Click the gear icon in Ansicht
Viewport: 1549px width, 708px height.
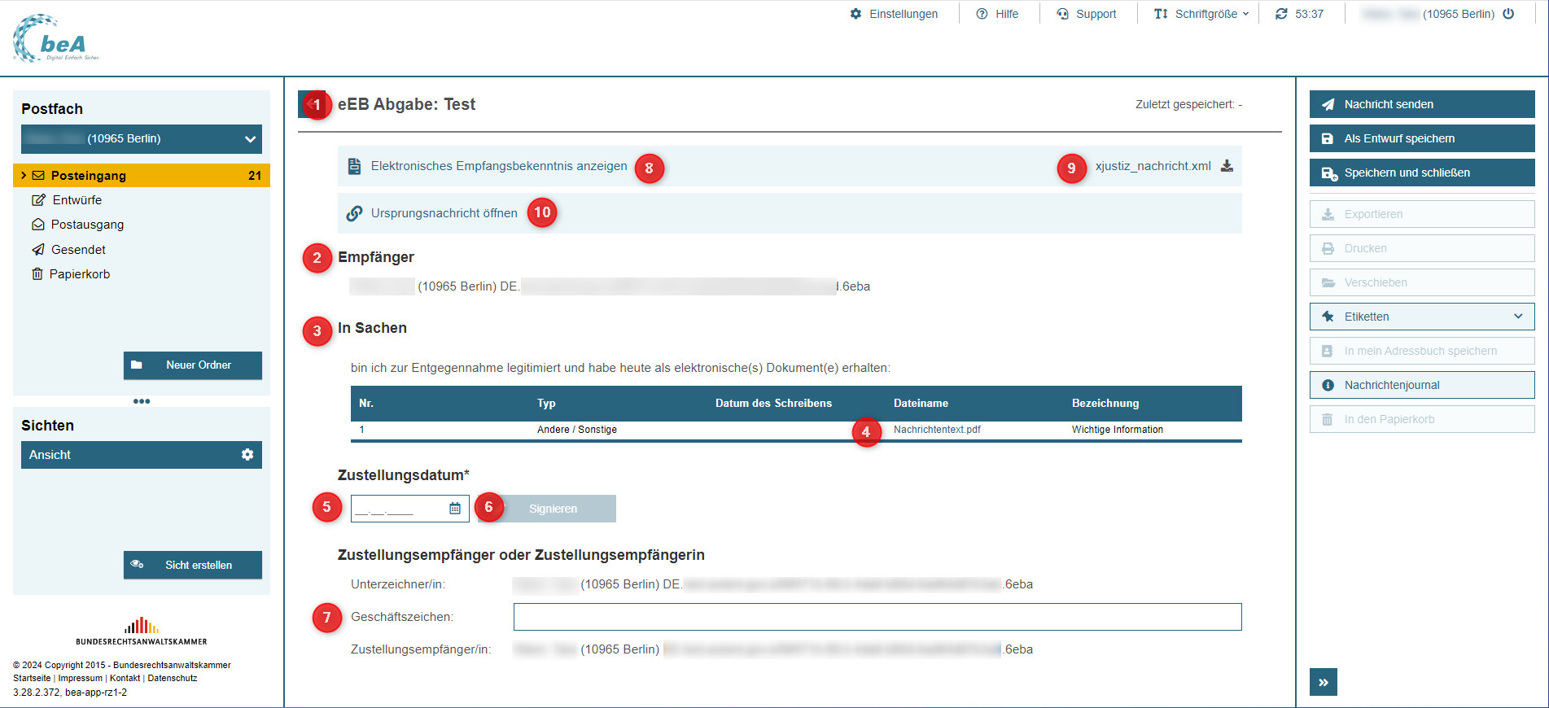(x=247, y=455)
